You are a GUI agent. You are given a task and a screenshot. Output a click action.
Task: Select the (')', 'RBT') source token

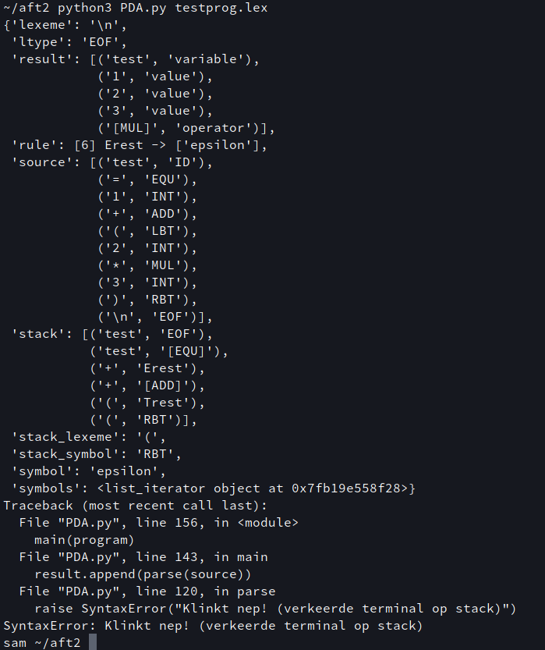147,300
